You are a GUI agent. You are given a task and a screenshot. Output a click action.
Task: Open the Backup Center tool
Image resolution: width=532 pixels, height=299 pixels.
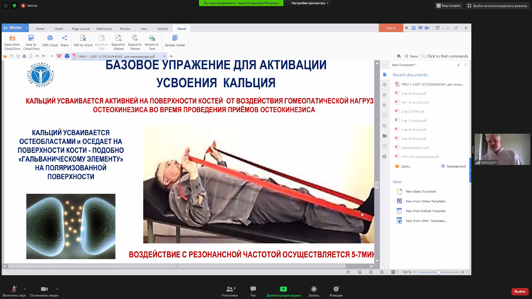(x=175, y=38)
